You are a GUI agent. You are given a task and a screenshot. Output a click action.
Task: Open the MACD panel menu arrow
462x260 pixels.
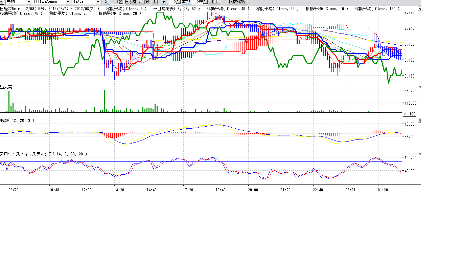[420, 120]
